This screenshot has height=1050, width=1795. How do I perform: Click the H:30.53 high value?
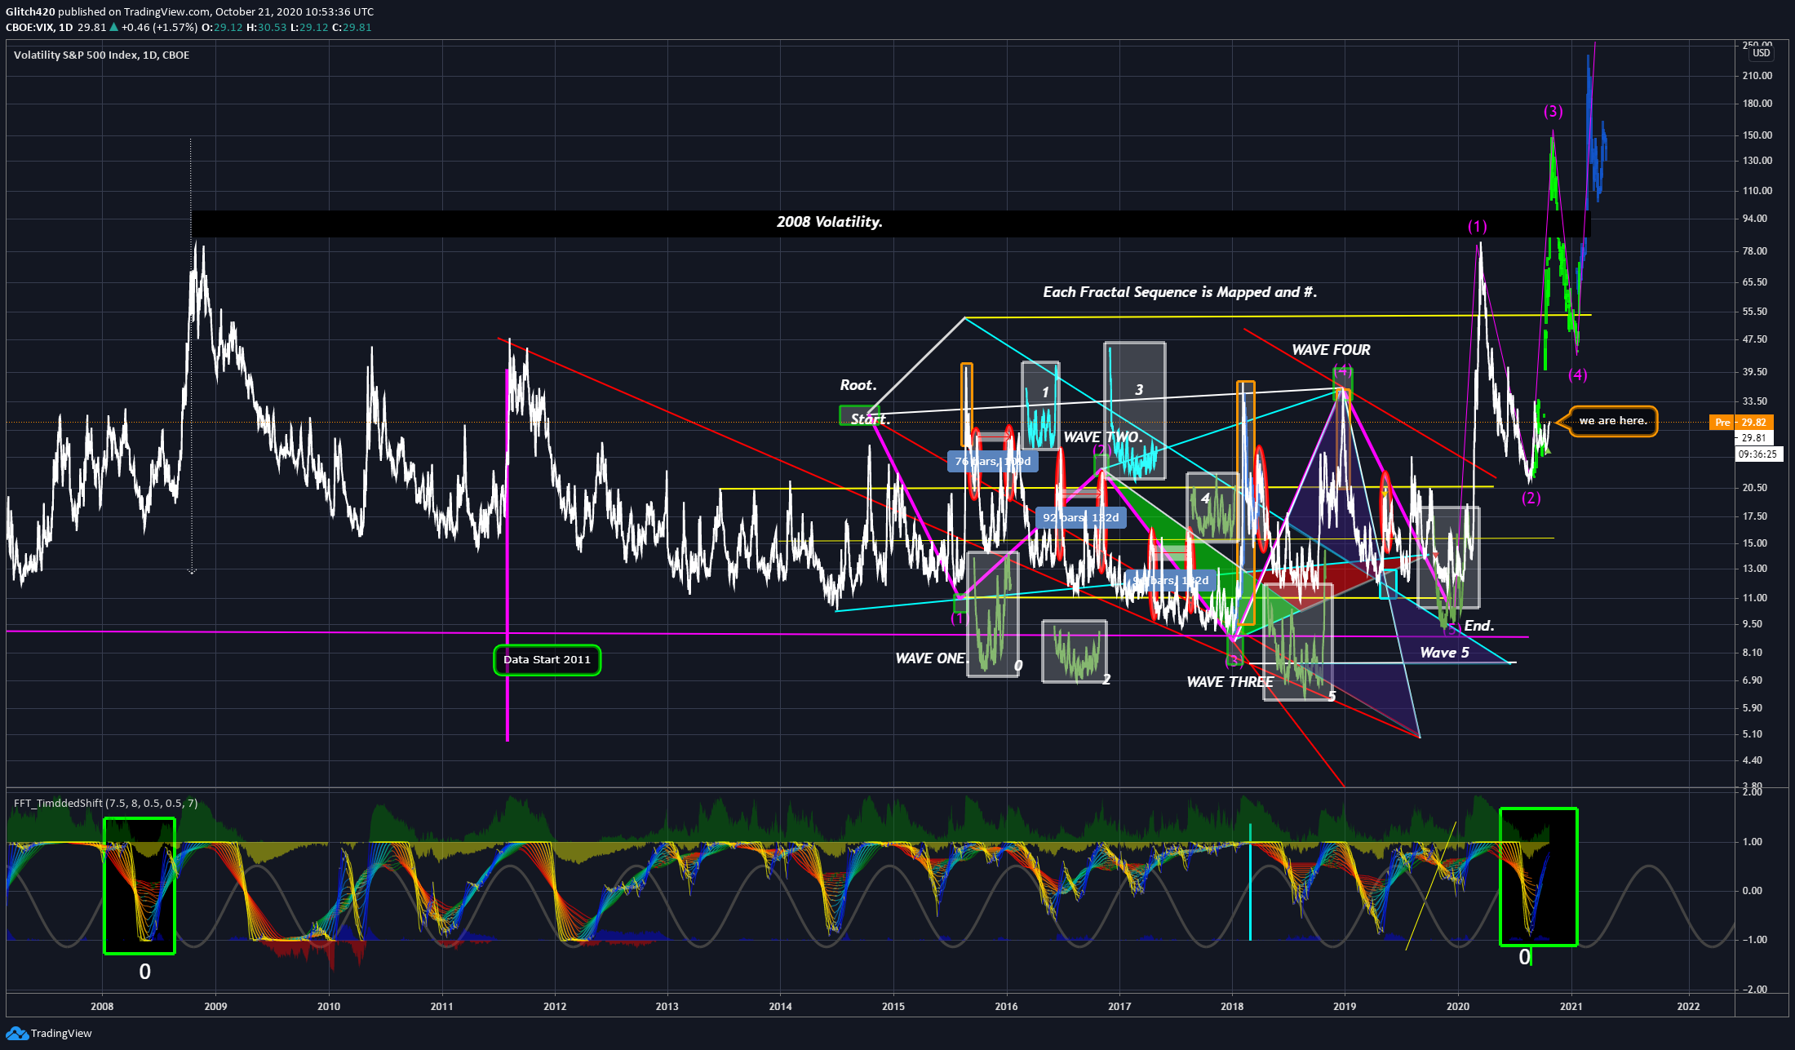[267, 27]
